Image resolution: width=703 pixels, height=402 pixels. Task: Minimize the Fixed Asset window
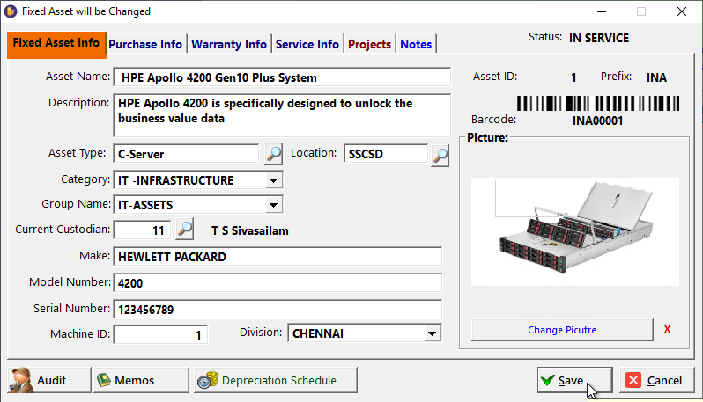602,11
